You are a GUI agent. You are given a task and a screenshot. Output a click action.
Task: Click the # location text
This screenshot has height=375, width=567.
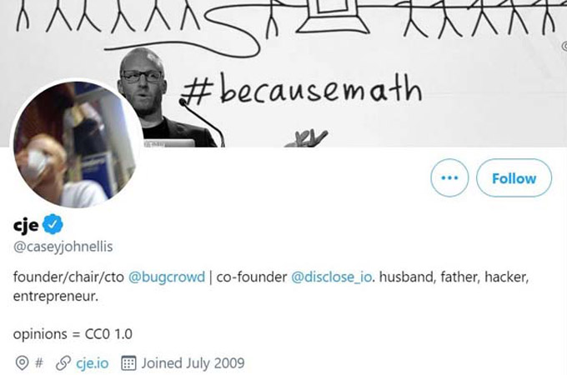[x=39, y=362]
